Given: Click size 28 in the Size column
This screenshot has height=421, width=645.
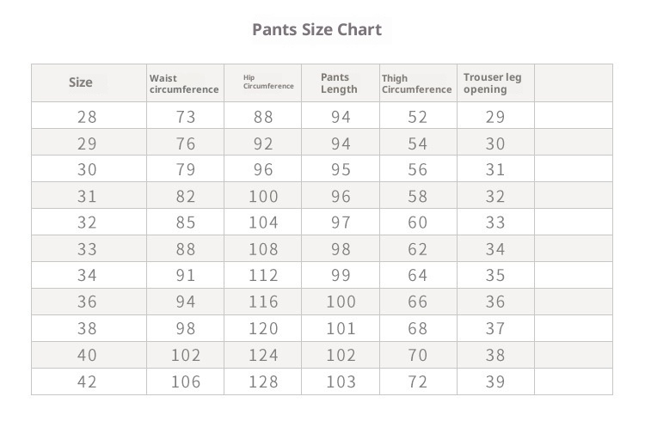Looking at the screenshot, I should (88, 117).
